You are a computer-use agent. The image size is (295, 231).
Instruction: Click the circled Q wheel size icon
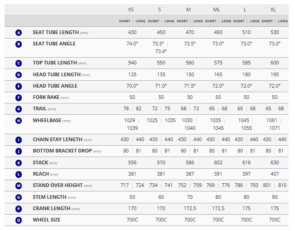[x=19, y=220]
